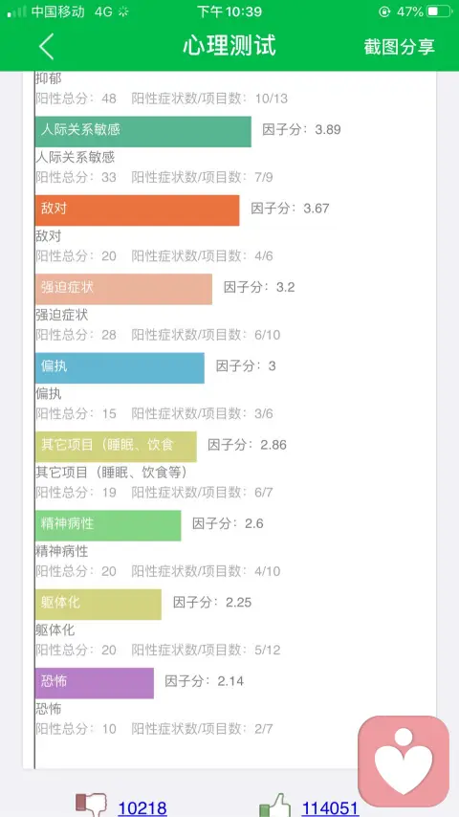Open the pink heart floating icon
459x817 pixels.
[x=404, y=762]
